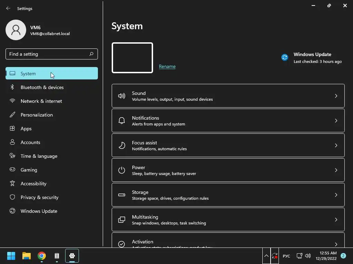This screenshot has height=264, width=353.
Task: Click the VM6@collabnet.local account text
Action: (x=50, y=34)
